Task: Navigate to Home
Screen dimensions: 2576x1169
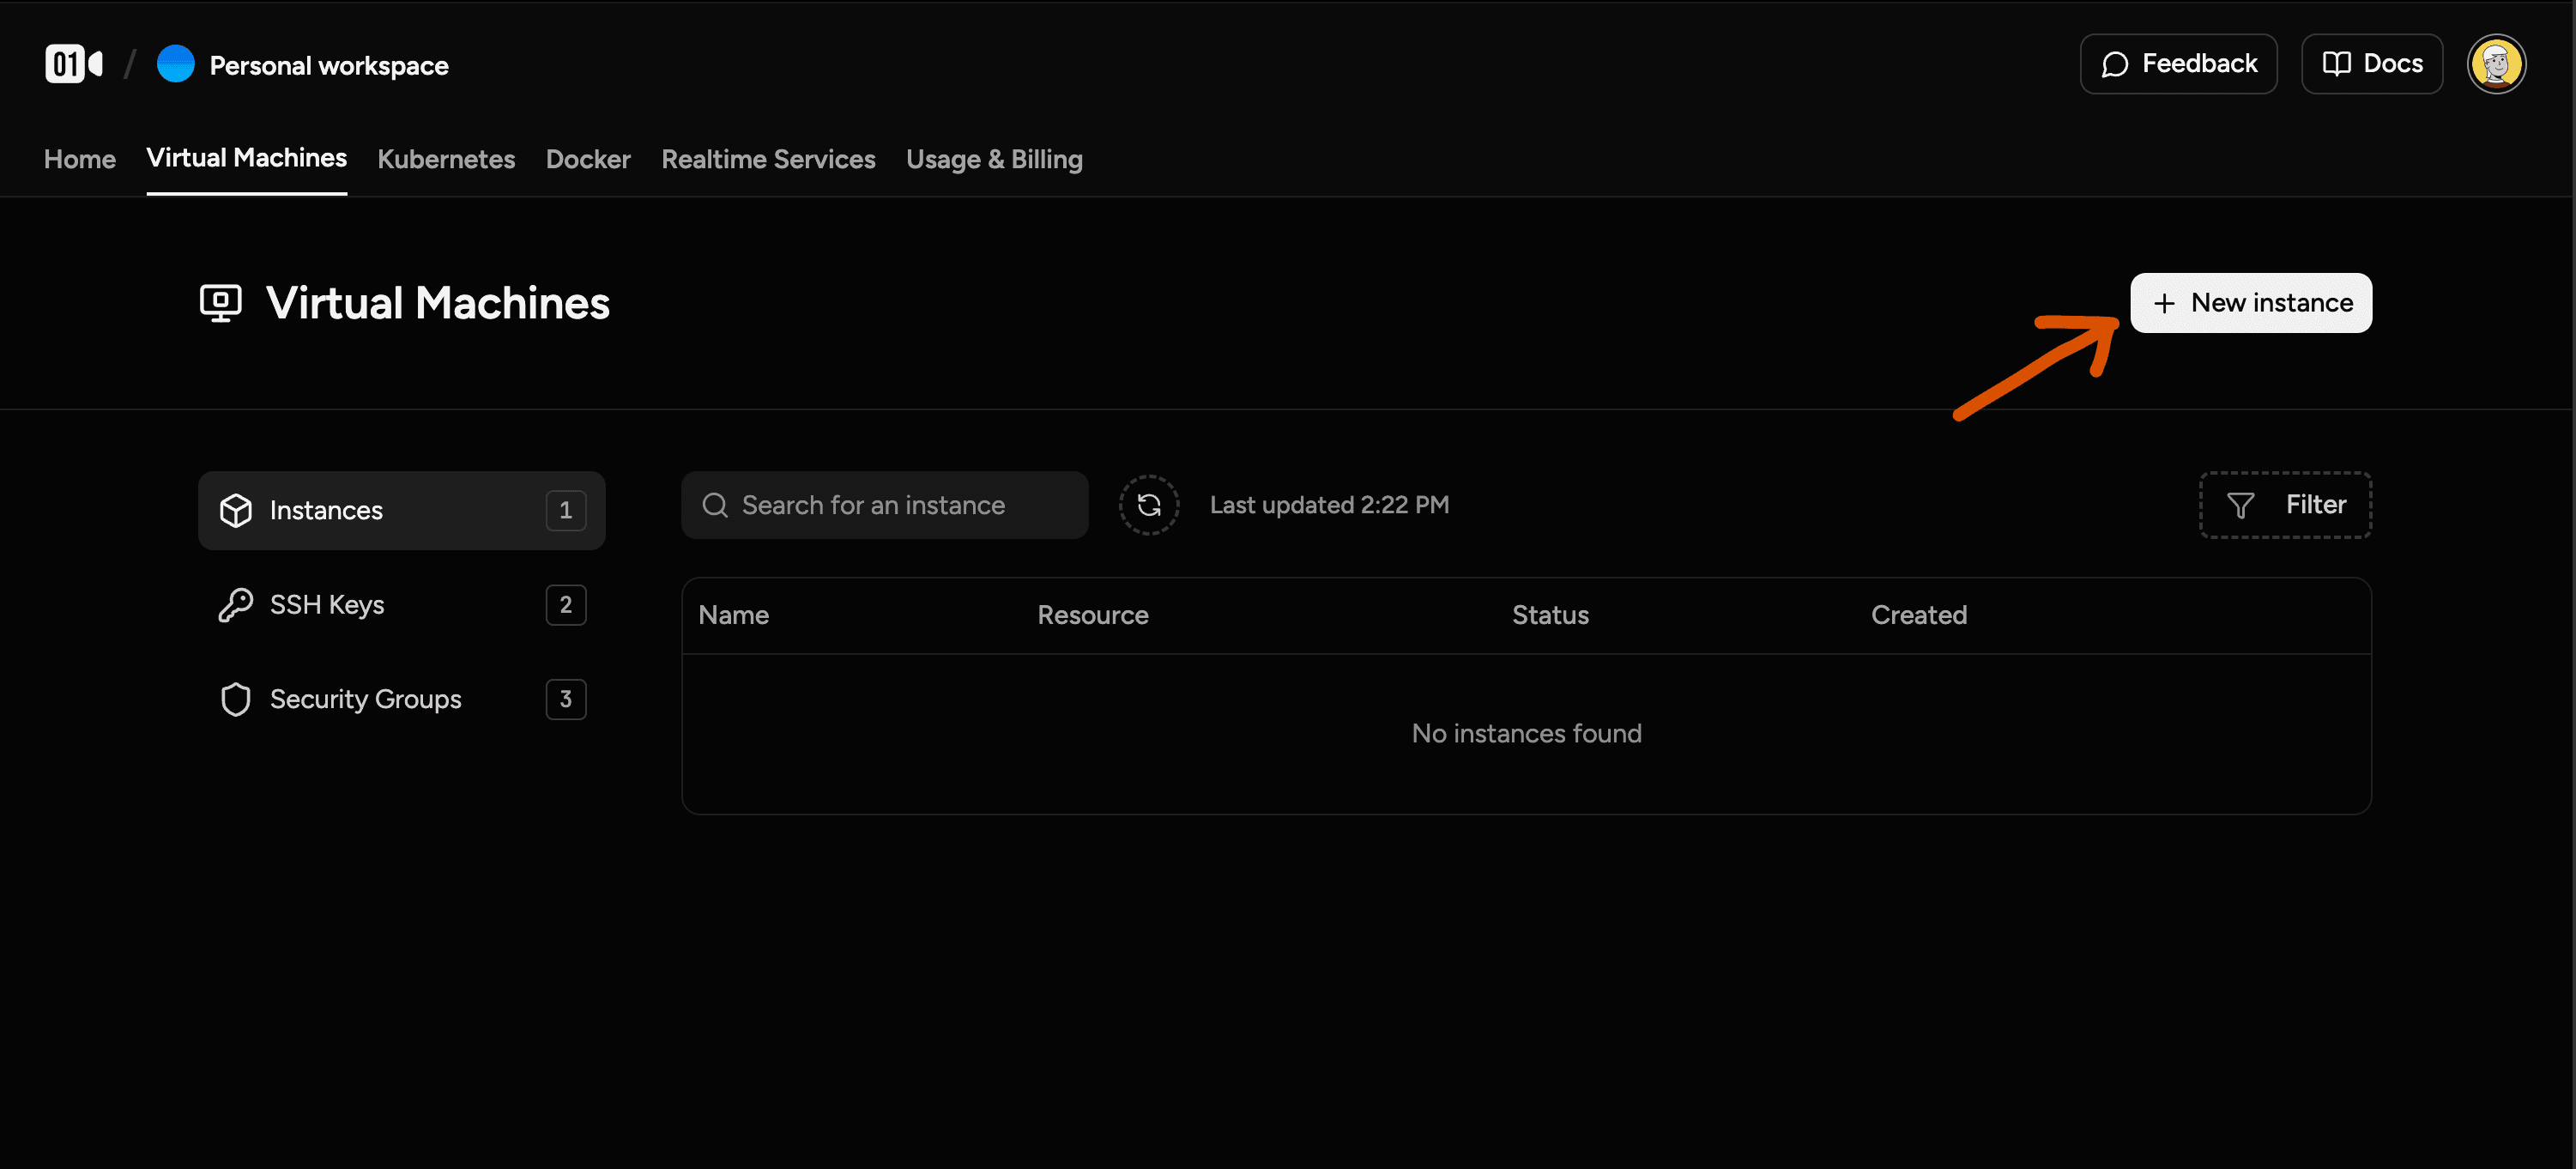Action: click(79, 159)
